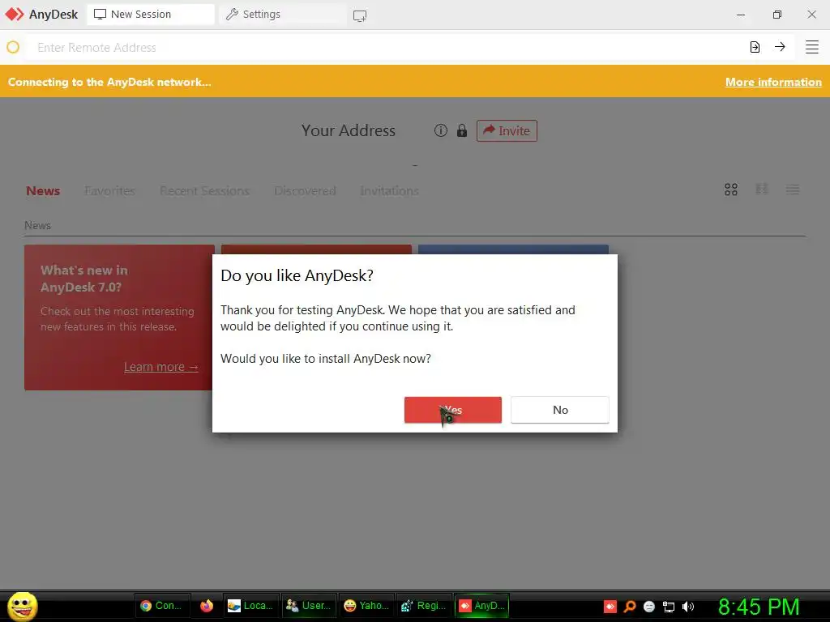This screenshot has height=622, width=830.
Task: Open the More information link
Action: (x=773, y=82)
